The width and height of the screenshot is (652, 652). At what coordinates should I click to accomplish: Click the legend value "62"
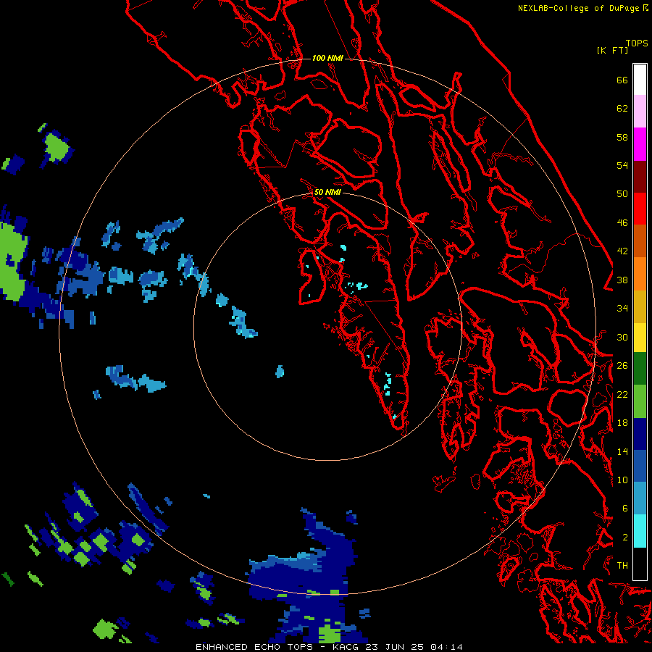[622, 109]
